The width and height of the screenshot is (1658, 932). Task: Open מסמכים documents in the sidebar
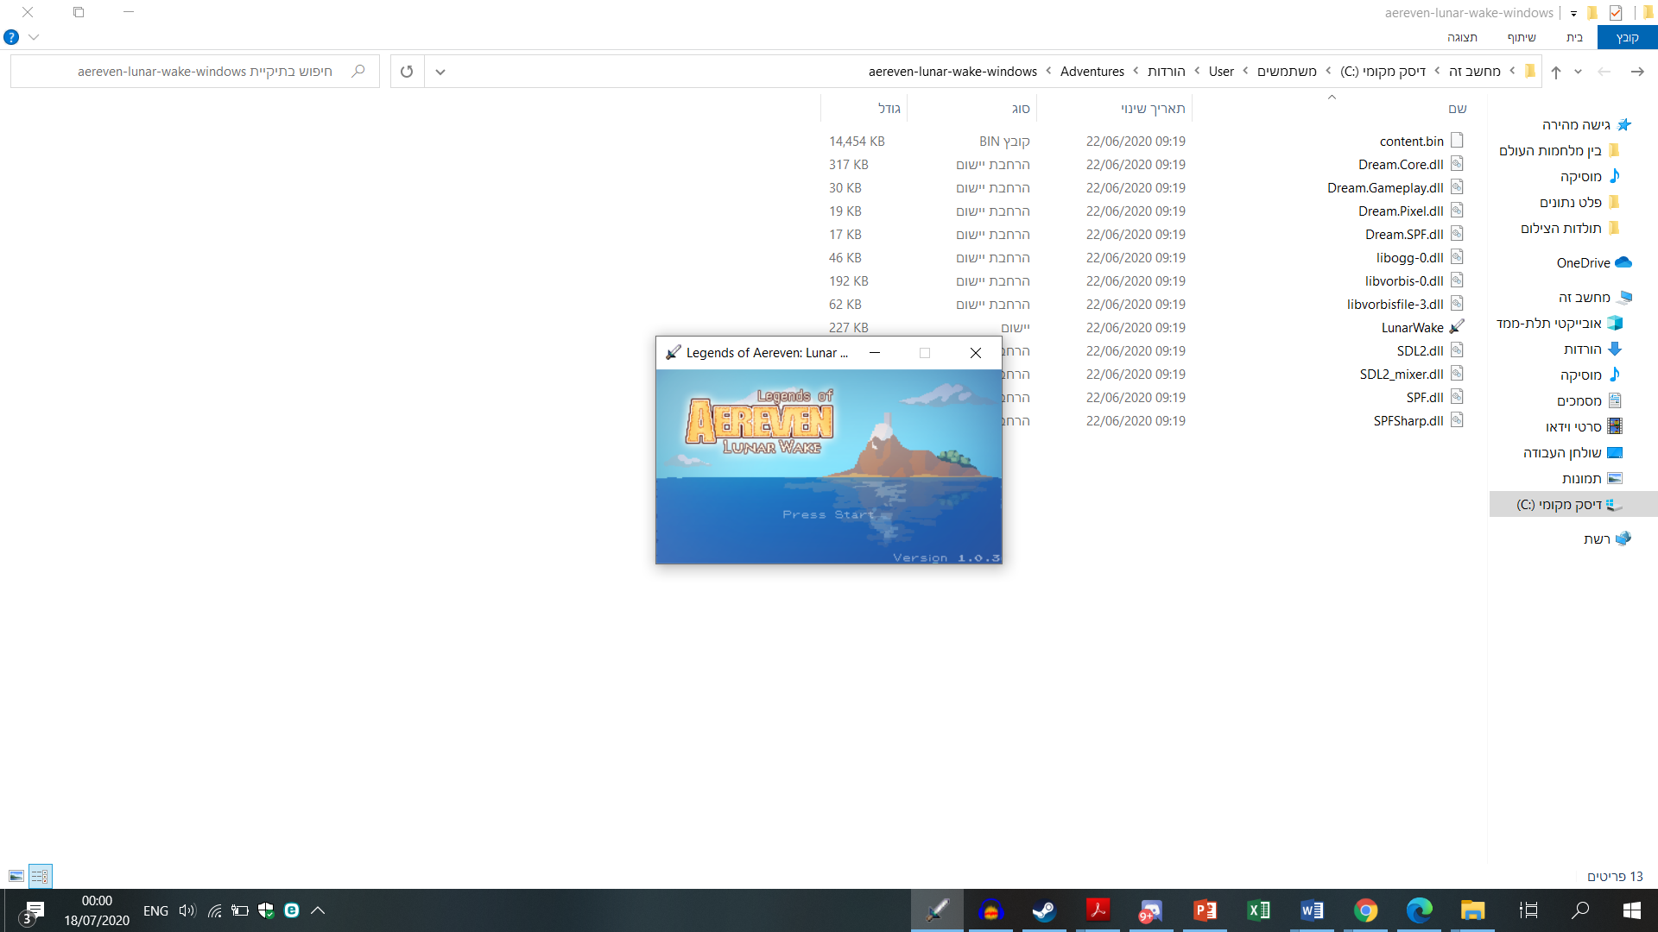coord(1589,400)
